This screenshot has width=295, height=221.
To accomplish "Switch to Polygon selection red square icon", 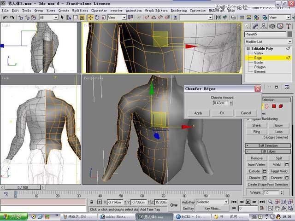I will 274,106.
